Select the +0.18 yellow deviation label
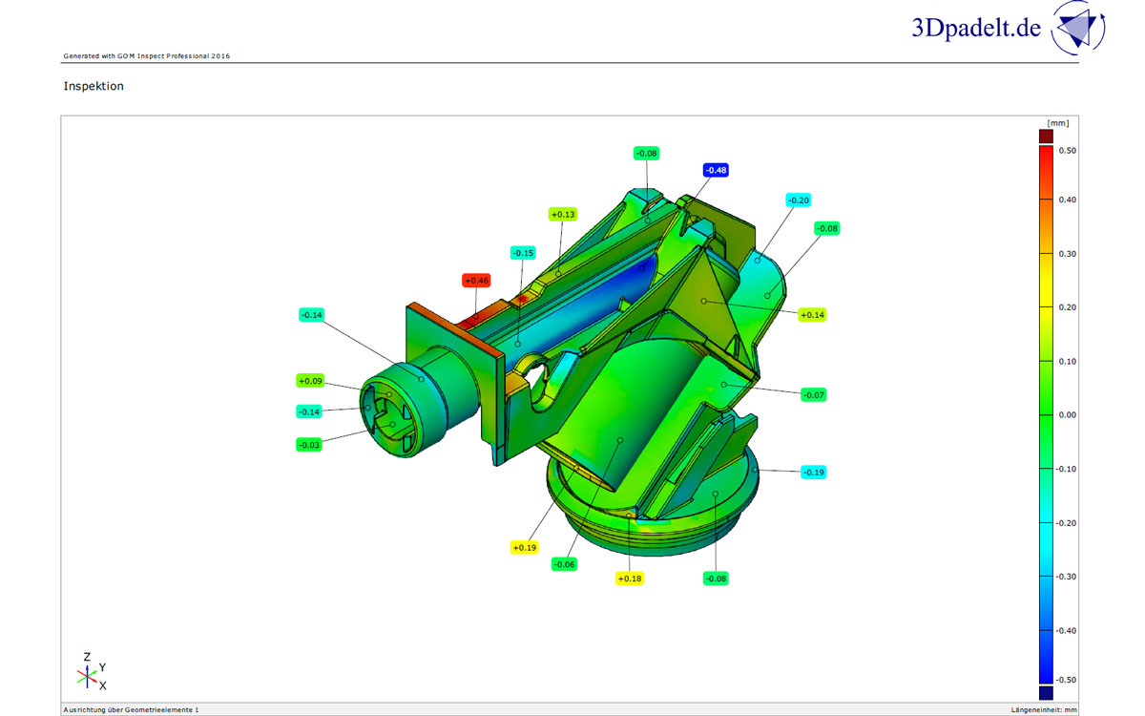1145x716 pixels. (x=629, y=579)
